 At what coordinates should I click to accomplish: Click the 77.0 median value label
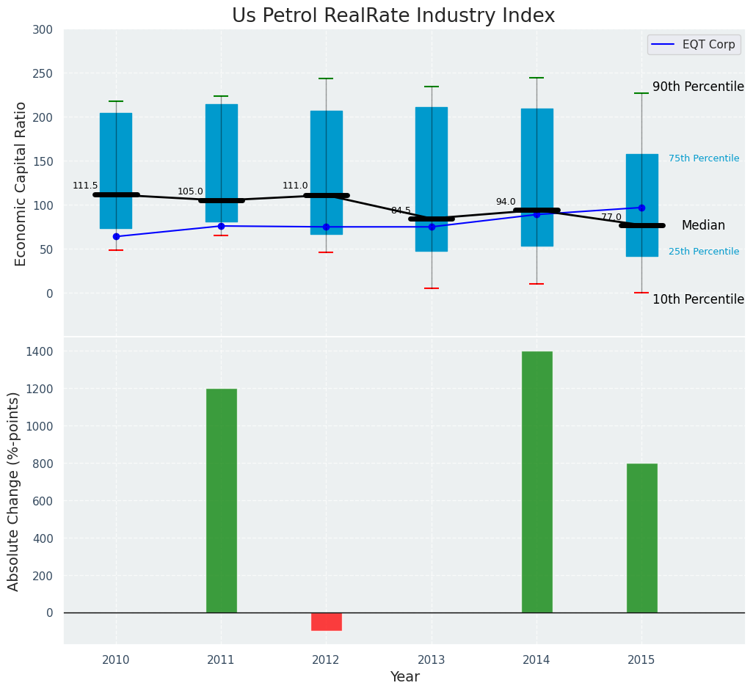click(x=611, y=217)
